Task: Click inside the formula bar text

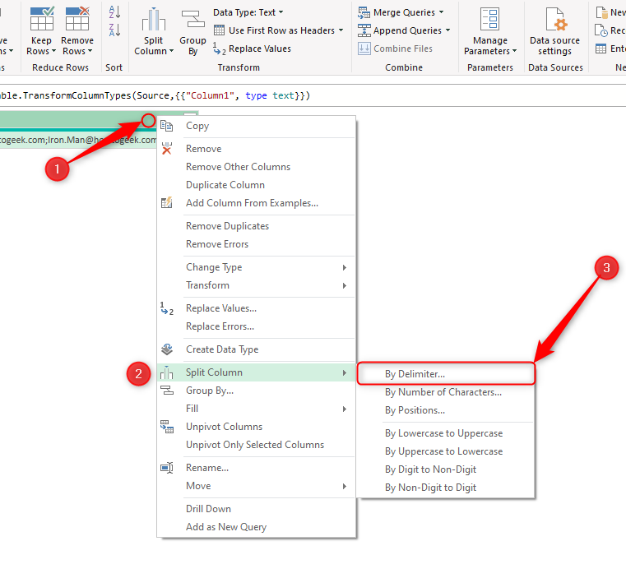Action: (155, 96)
